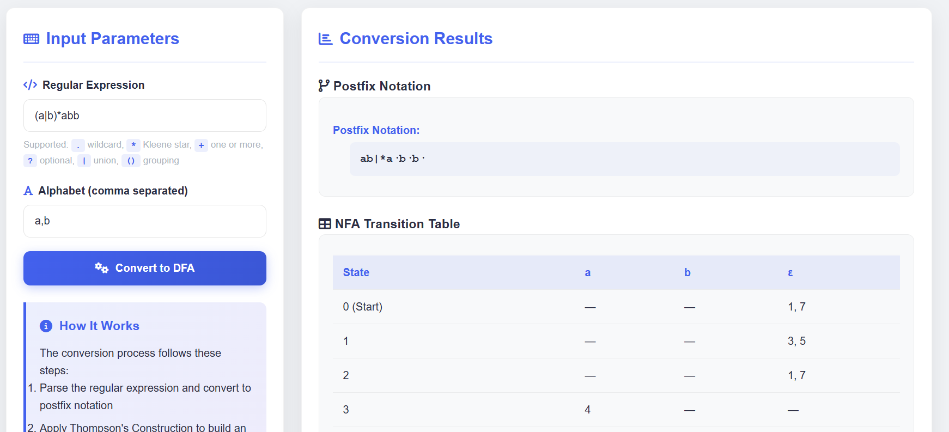This screenshot has height=432, width=949.
Task: Click the Kleene star symbol badge
Action: tap(133, 145)
